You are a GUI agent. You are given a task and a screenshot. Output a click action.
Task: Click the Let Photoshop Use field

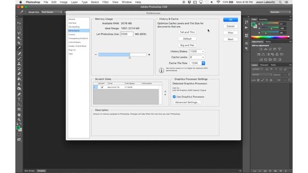[x=127, y=34]
